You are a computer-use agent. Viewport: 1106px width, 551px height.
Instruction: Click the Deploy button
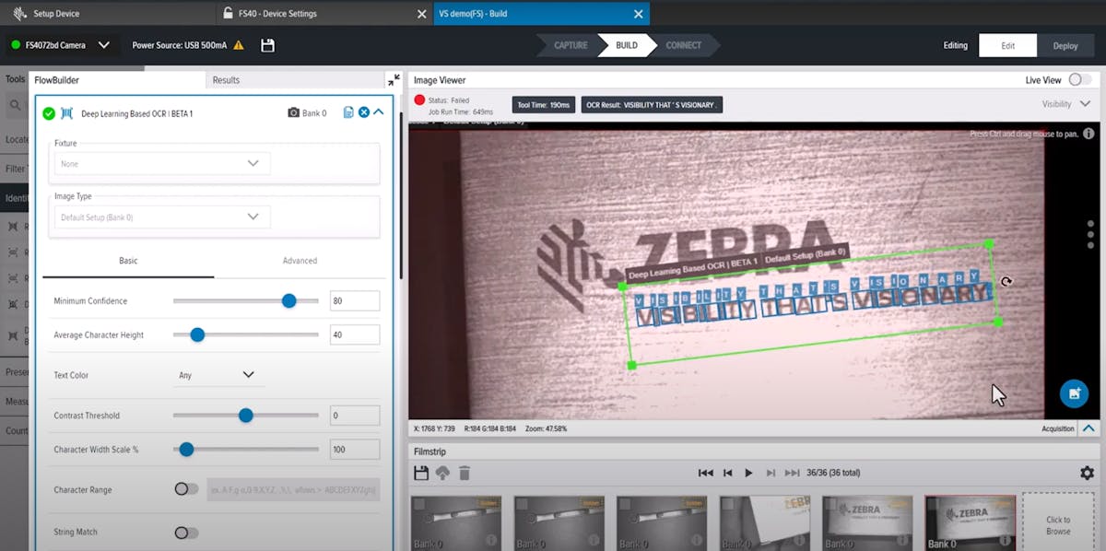pos(1066,44)
